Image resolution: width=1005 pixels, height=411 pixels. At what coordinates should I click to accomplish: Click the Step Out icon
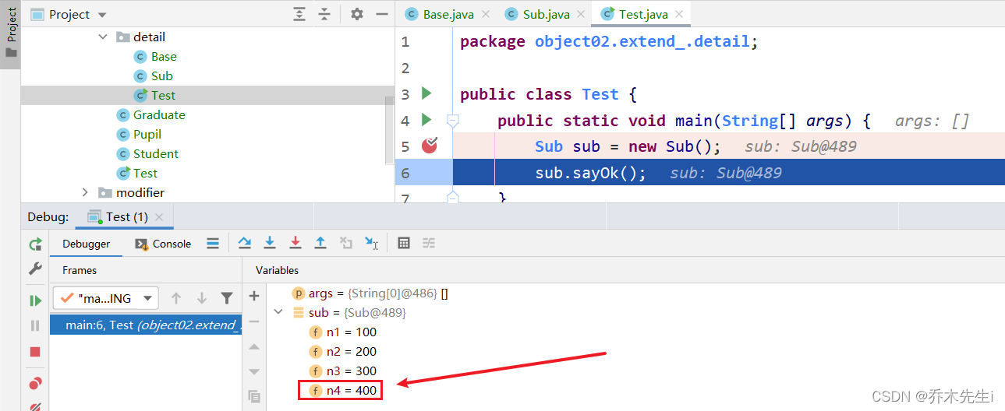click(320, 243)
